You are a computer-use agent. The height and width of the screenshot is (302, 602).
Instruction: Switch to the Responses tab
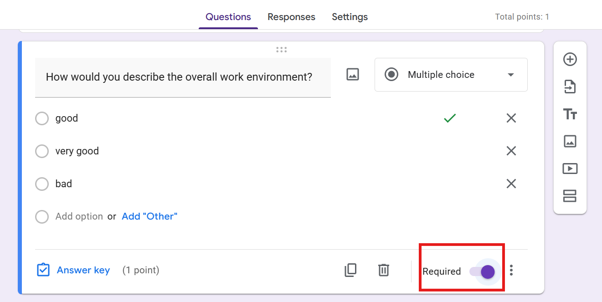tap(291, 17)
